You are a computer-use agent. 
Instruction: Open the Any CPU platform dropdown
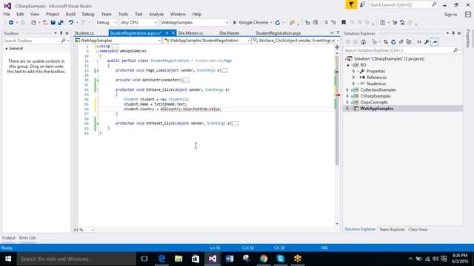(138, 23)
